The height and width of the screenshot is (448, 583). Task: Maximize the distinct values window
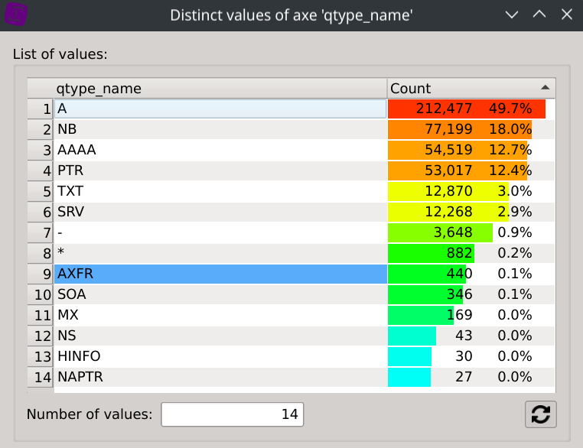click(x=539, y=15)
